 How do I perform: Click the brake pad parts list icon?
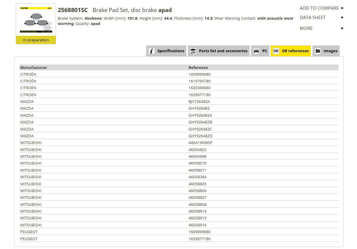click(x=193, y=51)
